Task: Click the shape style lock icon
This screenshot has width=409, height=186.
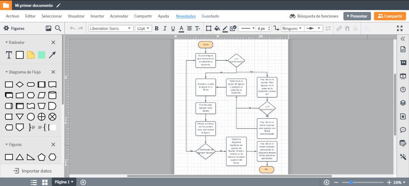Action: (x=233, y=28)
